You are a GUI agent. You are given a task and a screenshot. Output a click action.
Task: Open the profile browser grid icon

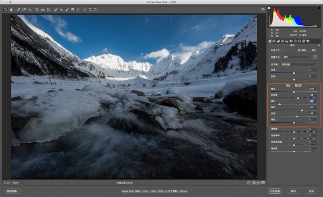tap(314, 57)
